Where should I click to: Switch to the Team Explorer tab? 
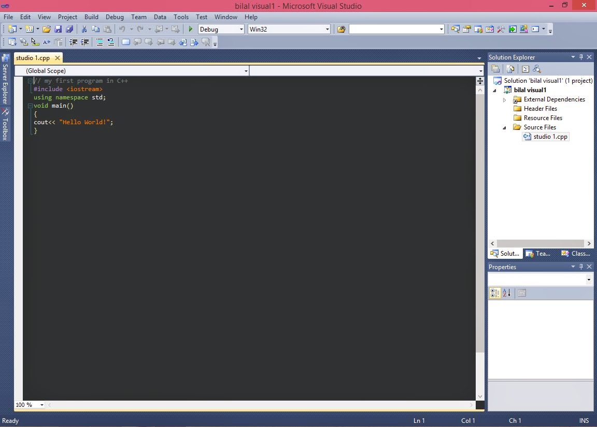(539, 254)
